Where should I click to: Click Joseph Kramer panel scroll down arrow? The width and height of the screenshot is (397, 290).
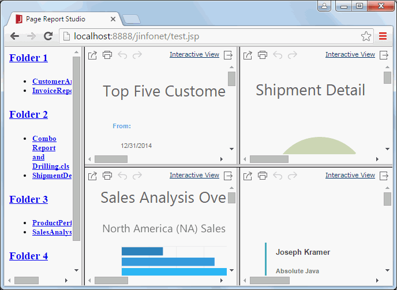pos(387,270)
